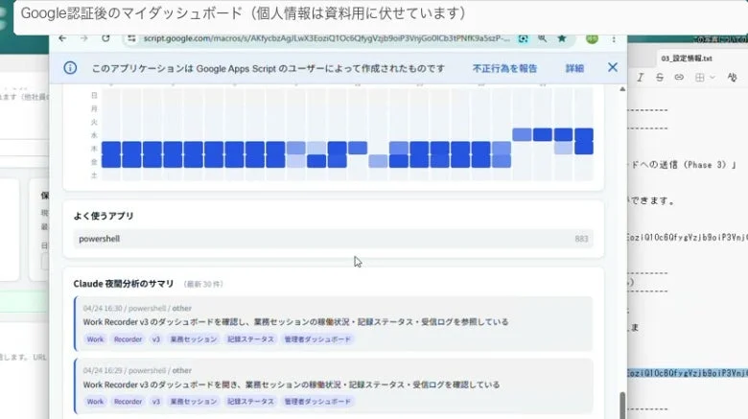Image resolution: width=748 pixels, height=419 pixels.
Task: Click 業務セッション tag in the 16:29 entry
Action: point(194,402)
